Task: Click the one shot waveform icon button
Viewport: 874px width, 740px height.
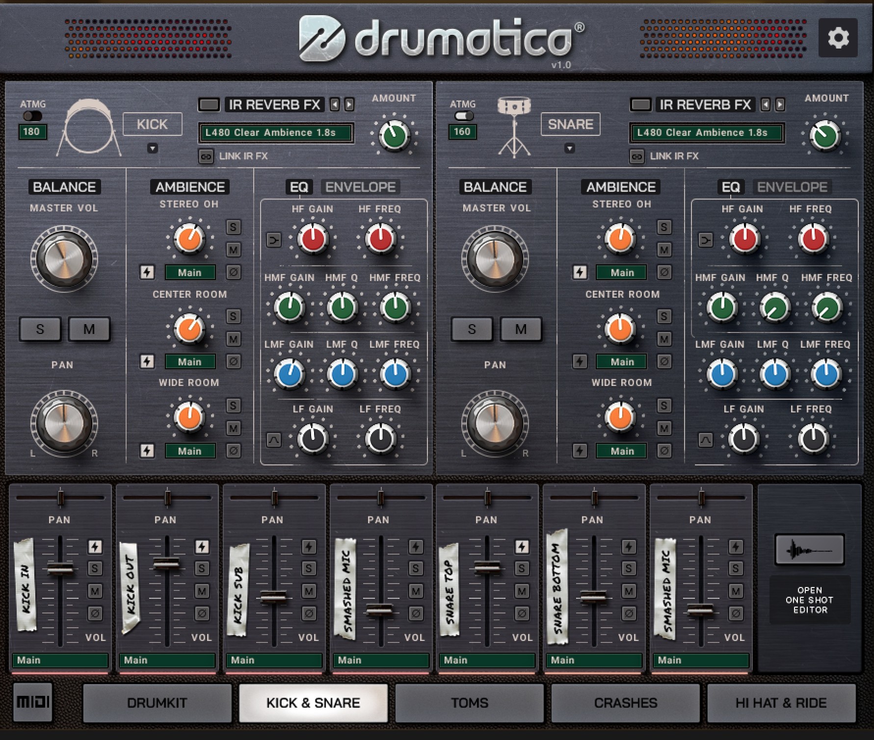Action: point(809,549)
